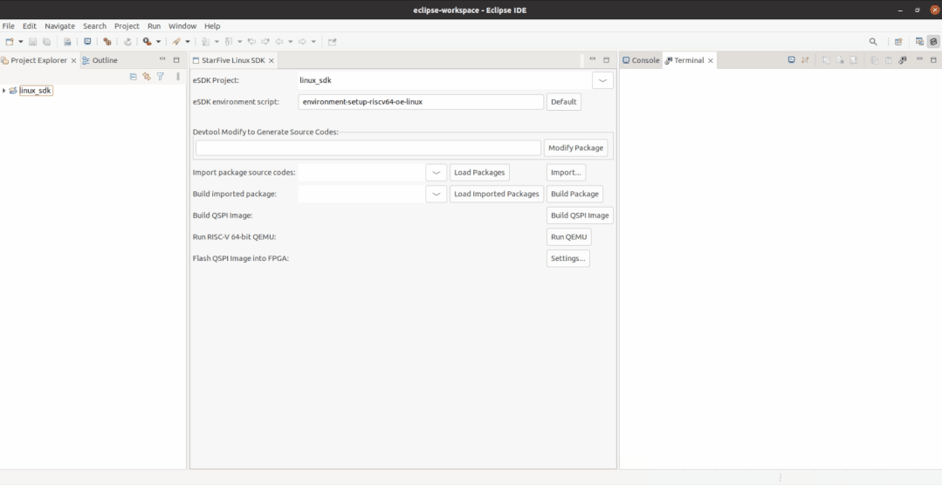This screenshot has width=942, height=485.
Task: Click the Build Package button
Action: (574, 194)
